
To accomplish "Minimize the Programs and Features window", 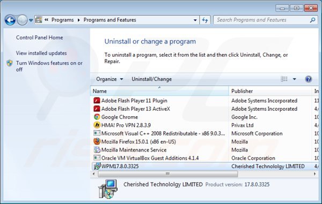I will click(282, 8).
